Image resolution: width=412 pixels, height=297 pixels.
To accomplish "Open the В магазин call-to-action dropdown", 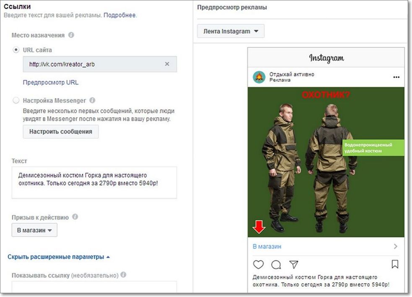I will (34, 230).
